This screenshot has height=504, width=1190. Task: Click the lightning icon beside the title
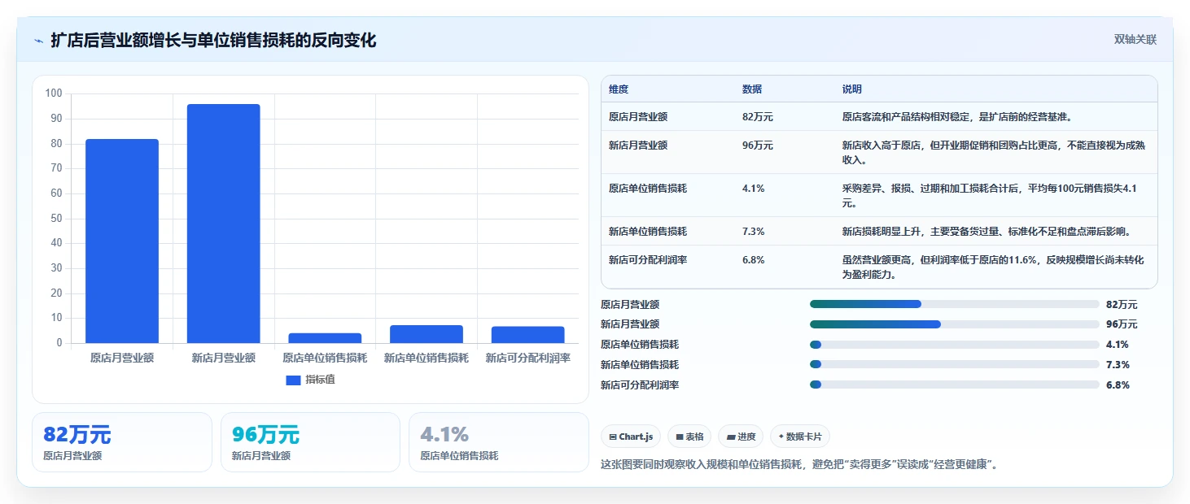(38, 41)
